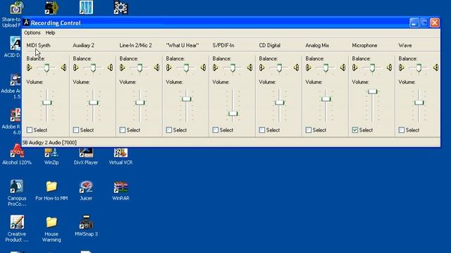451x253 pixels.
Task: Click the Auxiliary 2 balance slider thumb
Action: click(x=93, y=68)
